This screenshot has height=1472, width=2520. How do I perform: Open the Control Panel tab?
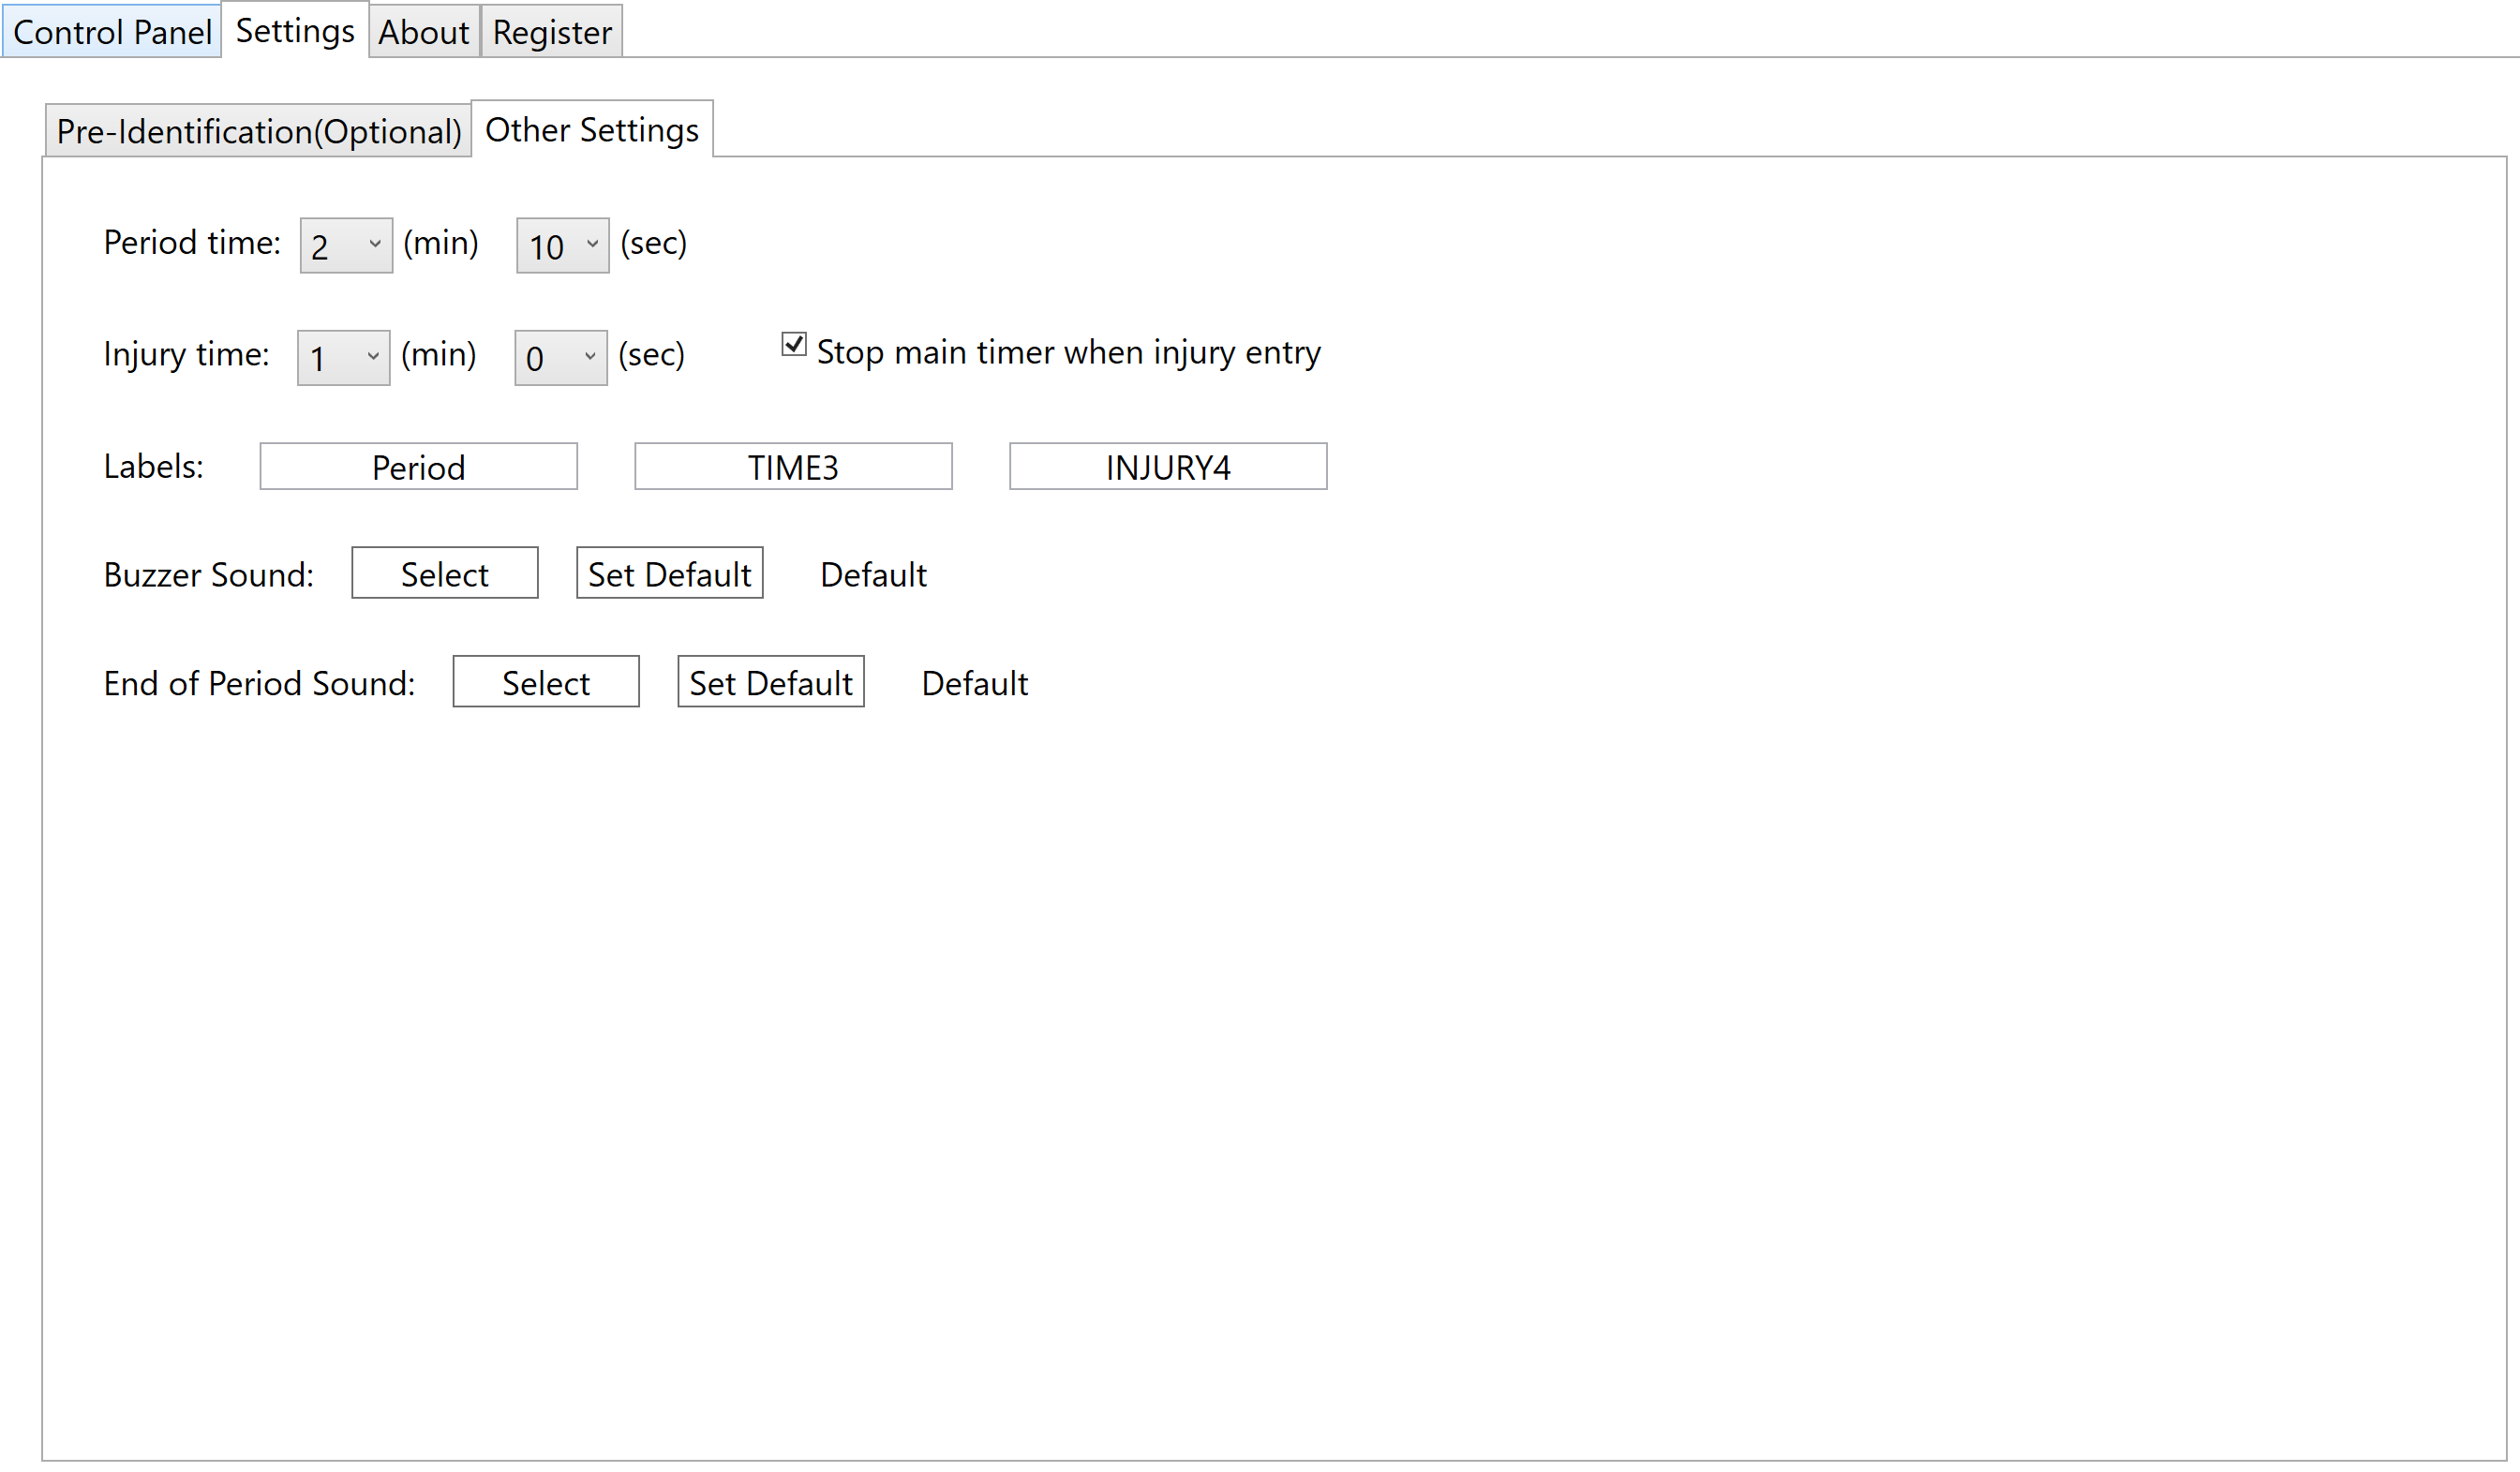pyautogui.click(x=111, y=32)
